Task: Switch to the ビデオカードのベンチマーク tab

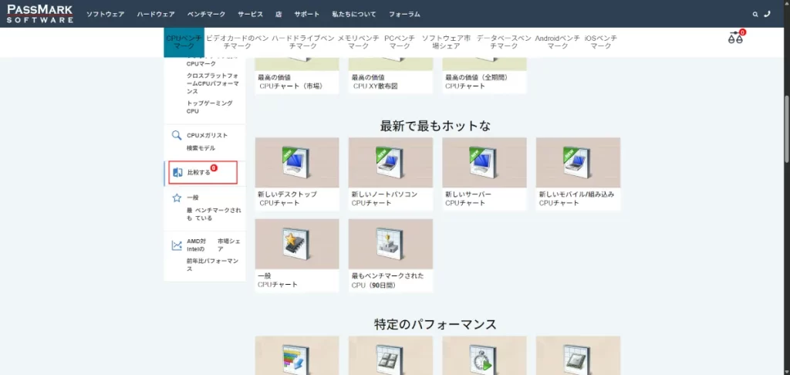Action: tap(238, 42)
